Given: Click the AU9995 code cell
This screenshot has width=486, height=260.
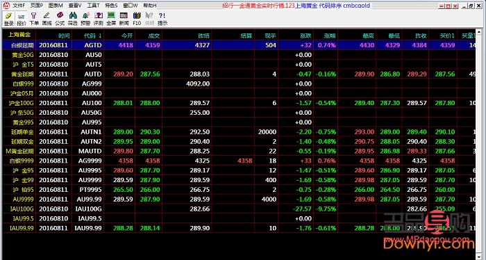Looking at the screenshot, I should pyautogui.click(x=90, y=170).
